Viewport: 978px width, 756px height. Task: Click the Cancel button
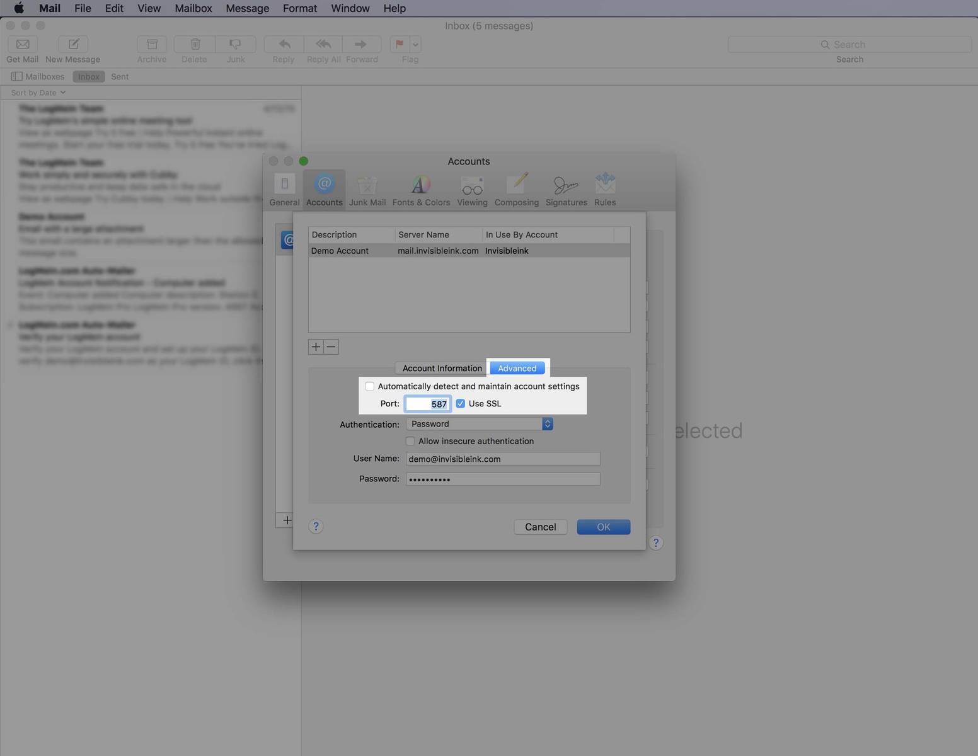point(541,527)
